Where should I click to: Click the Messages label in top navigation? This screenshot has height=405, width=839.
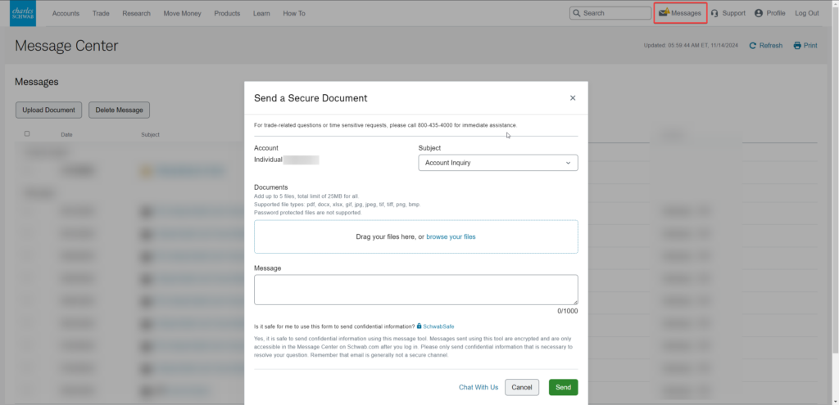tap(686, 13)
